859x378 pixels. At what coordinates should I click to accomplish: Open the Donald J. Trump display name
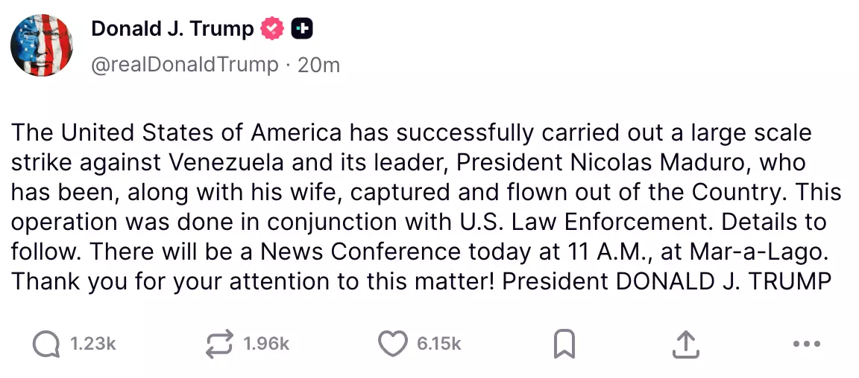172,29
